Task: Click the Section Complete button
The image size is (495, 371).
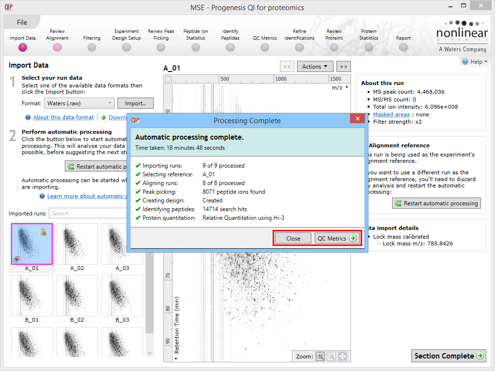Action: [x=449, y=356]
